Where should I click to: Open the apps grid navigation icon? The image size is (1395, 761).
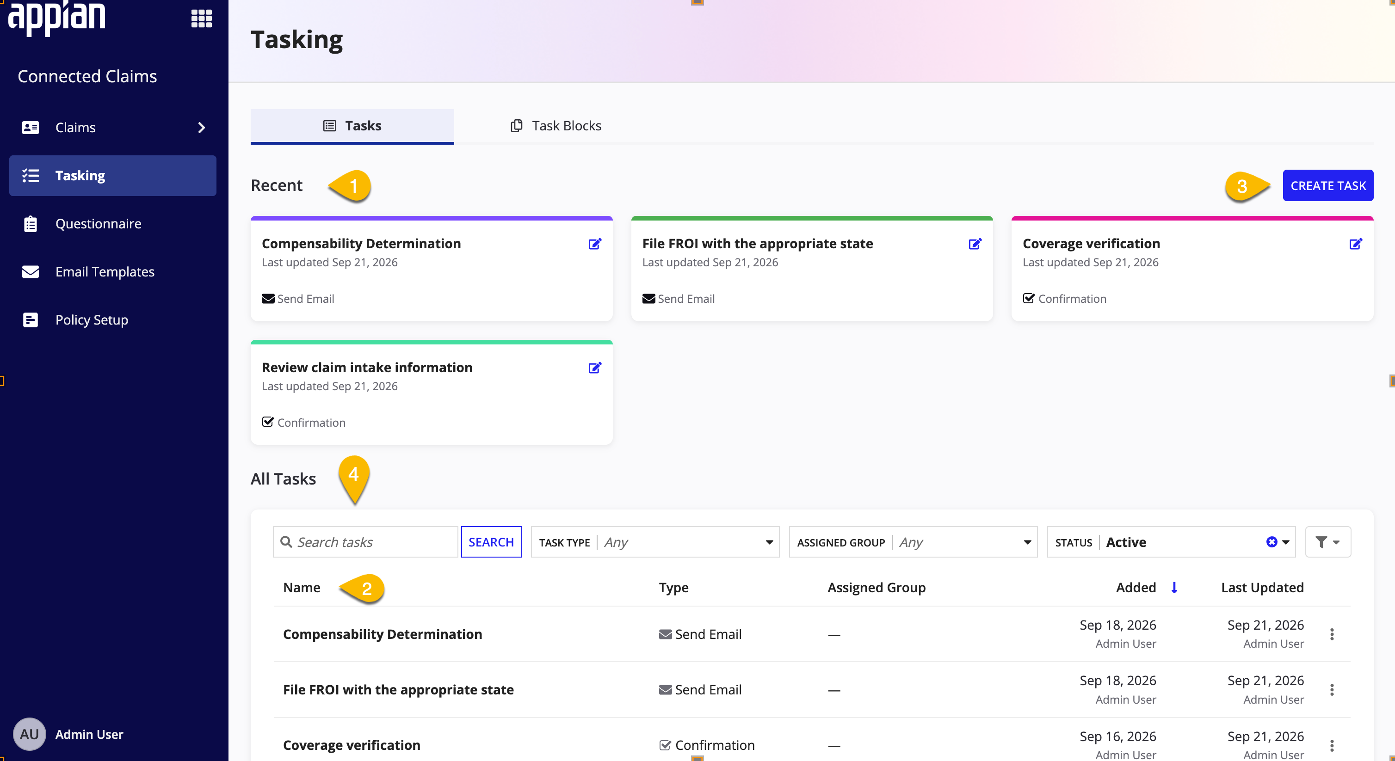tap(202, 18)
